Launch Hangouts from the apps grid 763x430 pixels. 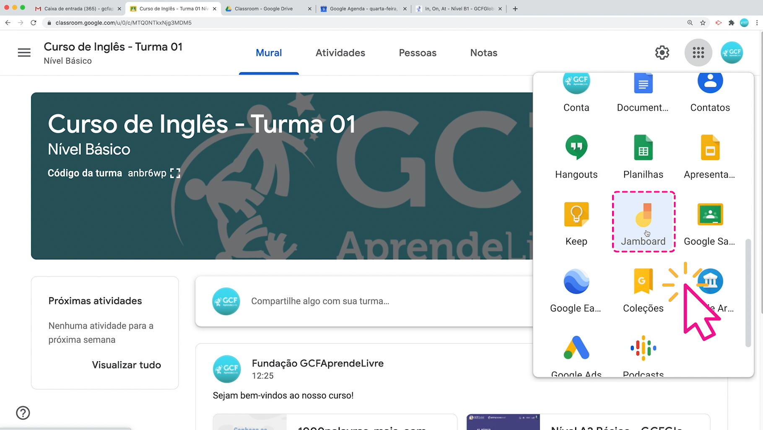click(576, 157)
